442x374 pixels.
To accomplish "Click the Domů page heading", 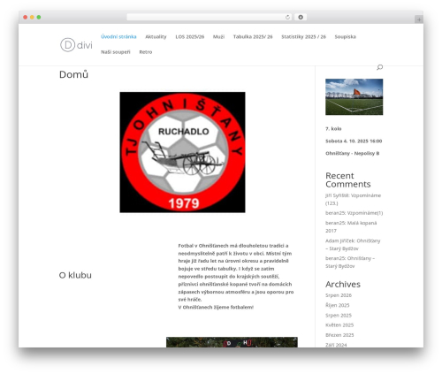I will click(x=73, y=74).
